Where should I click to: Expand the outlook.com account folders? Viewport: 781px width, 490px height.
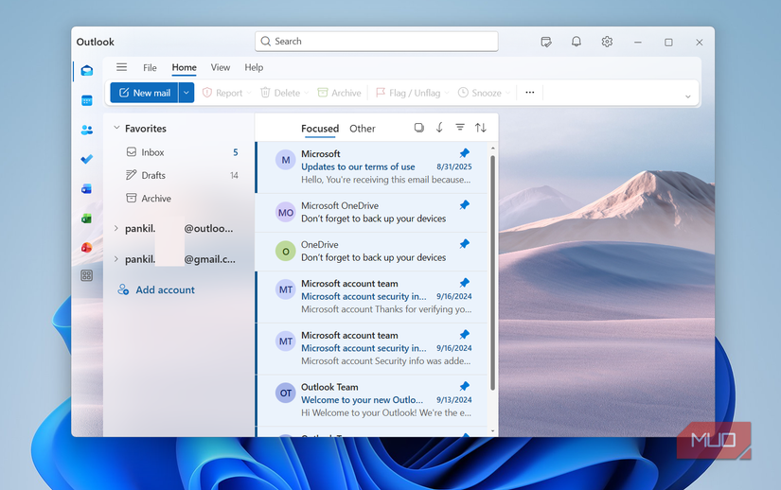click(x=116, y=228)
